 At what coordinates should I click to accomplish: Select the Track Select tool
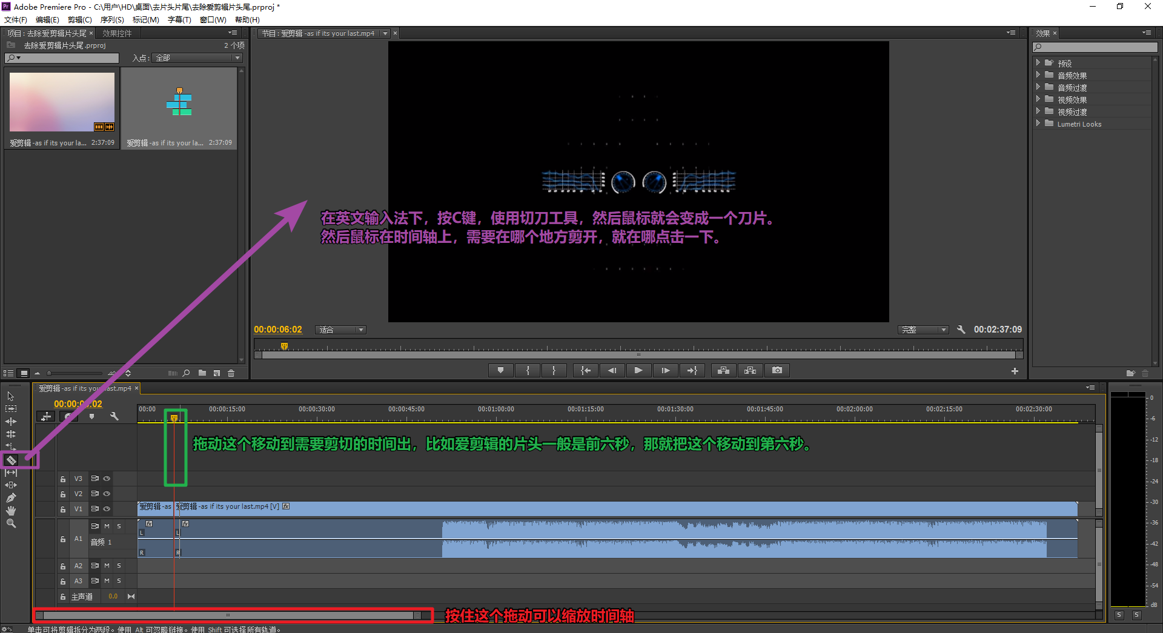tap(11, 409)
